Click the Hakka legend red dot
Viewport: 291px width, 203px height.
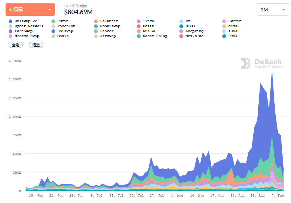139,26
